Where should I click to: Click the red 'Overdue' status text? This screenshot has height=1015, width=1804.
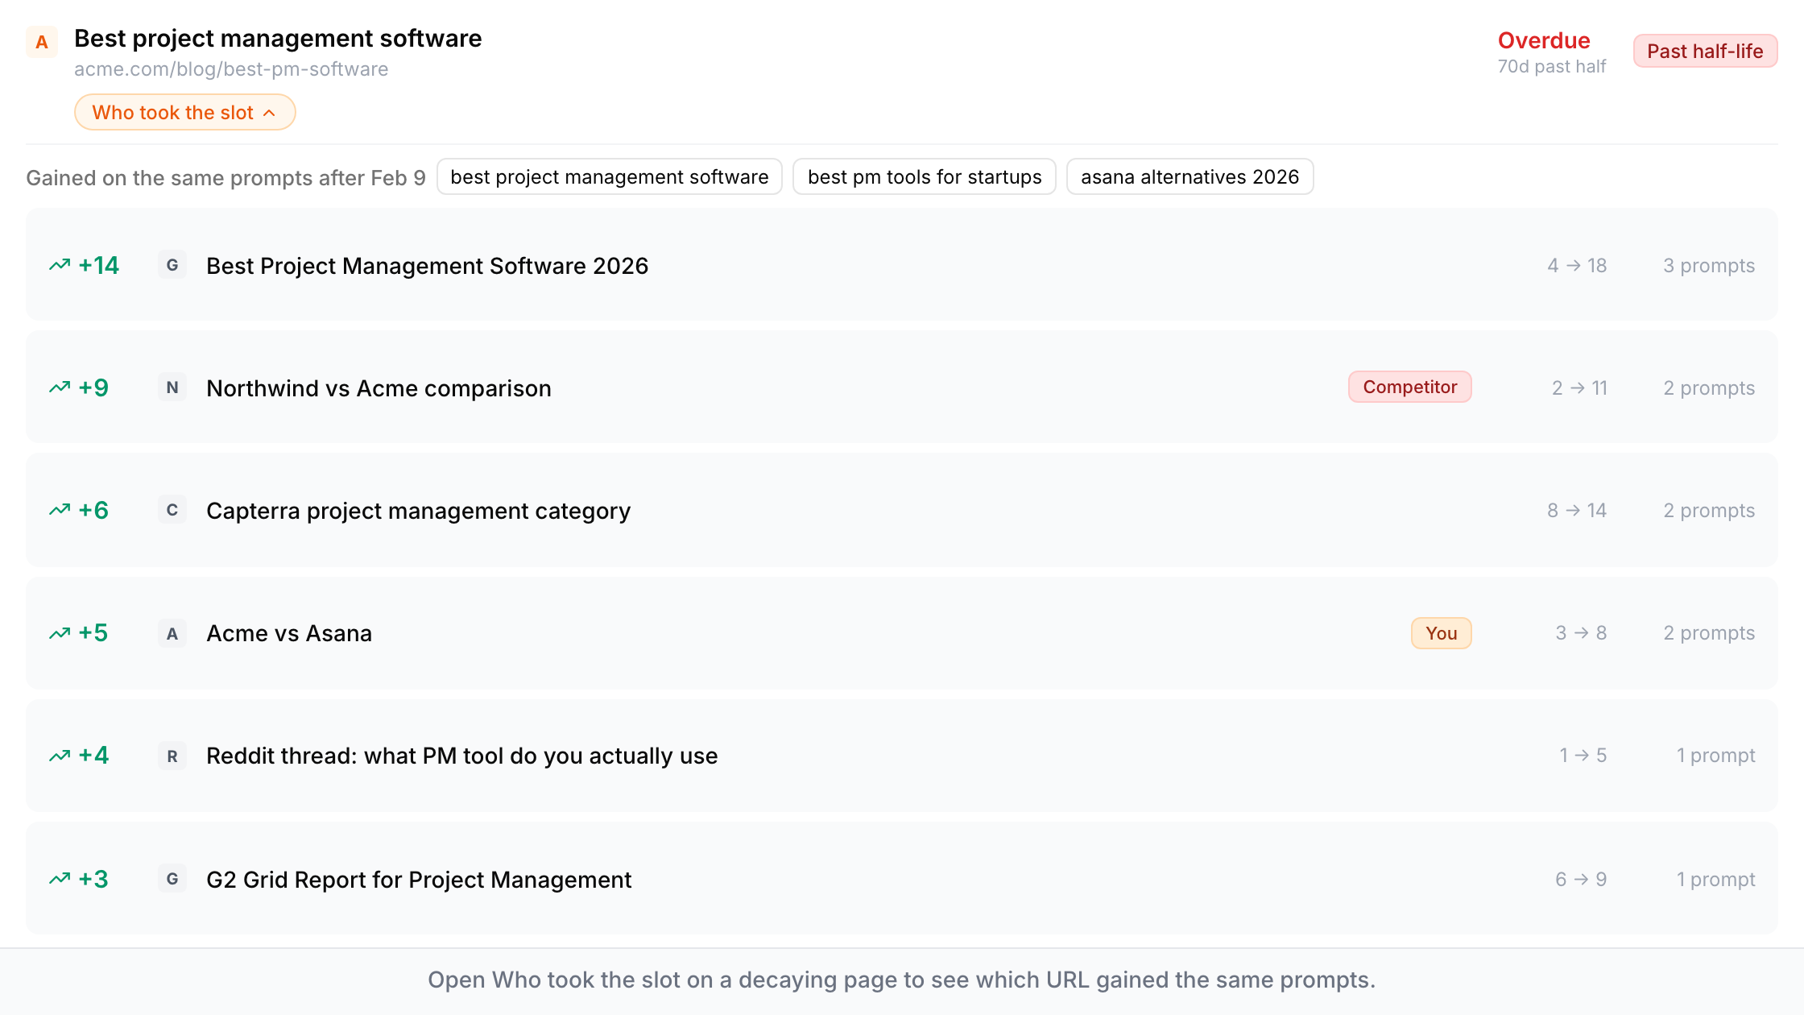click(1544, 40)
